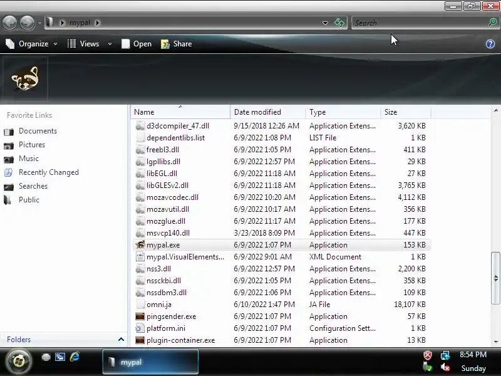The image size is (501, 376).
Task: Sort by Name column header
Action: [x=180, y=112]
